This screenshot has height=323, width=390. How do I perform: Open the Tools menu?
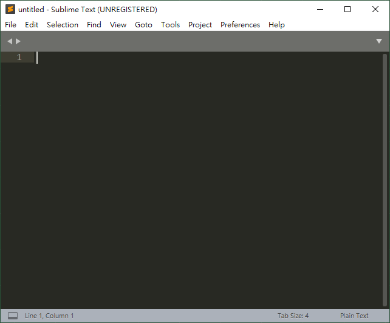click(170, 25)
